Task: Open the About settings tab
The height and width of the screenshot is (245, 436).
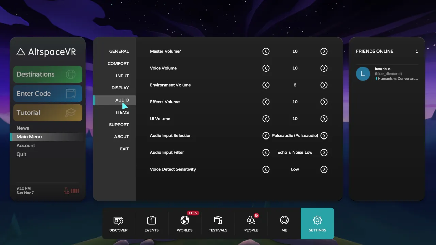Action: [122, 137]
